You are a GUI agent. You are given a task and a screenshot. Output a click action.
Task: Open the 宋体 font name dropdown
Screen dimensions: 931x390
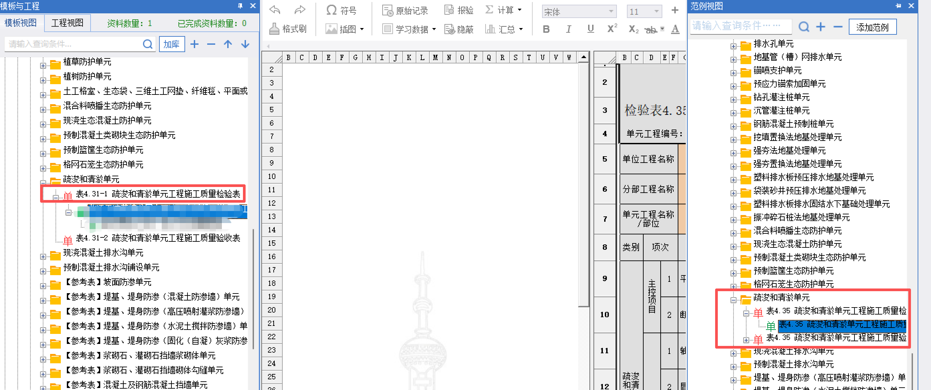click(611, 12)
